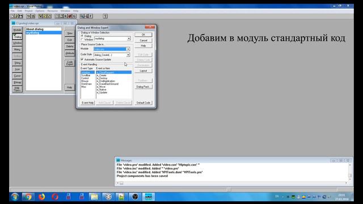
Task: Open the Code Style dropdown
Action: tap(128, 55)
